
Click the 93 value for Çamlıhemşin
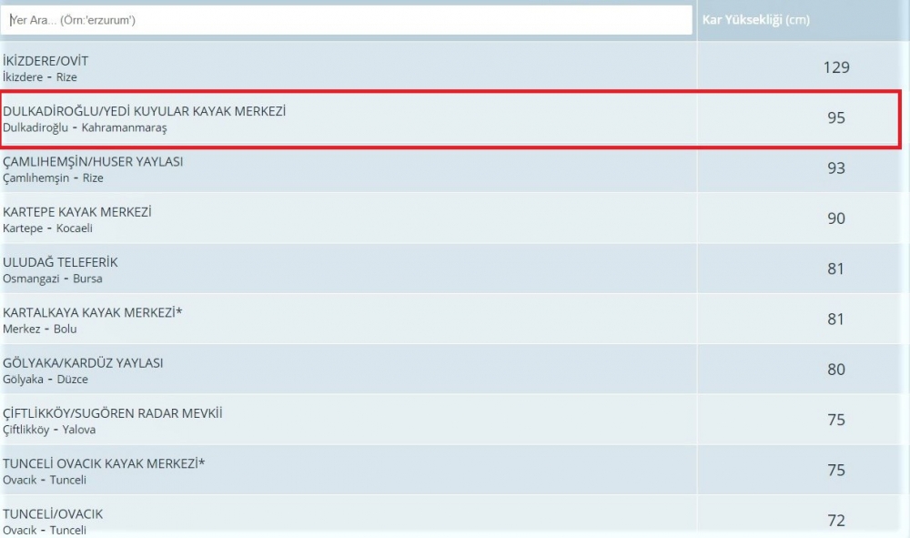(835, 168)
